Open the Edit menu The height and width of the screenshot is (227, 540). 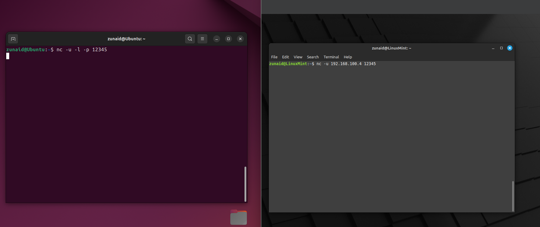285,57
